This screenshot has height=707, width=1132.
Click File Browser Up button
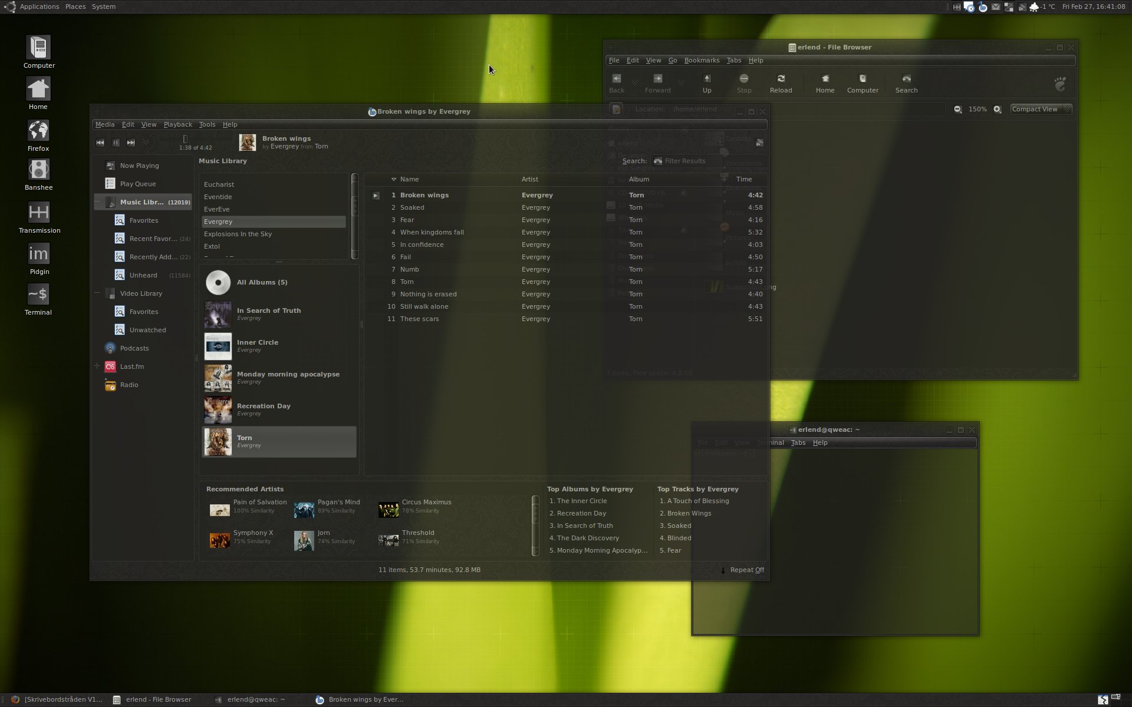click(x=707, y=84)
